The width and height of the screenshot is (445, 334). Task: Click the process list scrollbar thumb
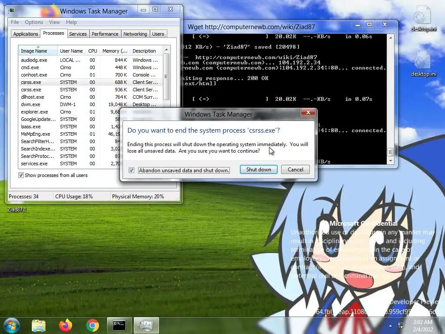click(166, 77)
